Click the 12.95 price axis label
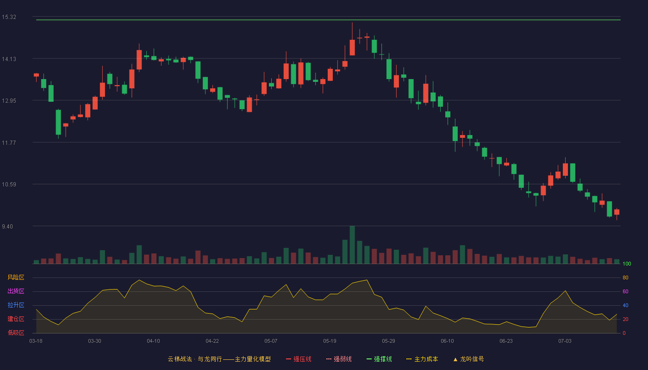Viewport: 648px width, 370px height. [x=9, y=101]
